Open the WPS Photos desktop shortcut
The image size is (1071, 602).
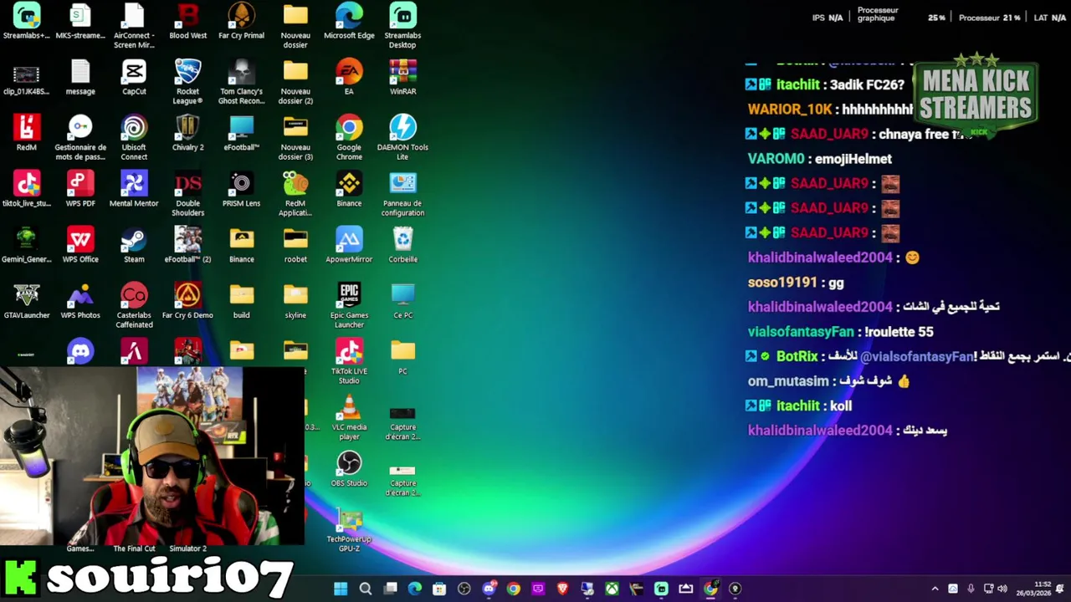[x=80, y=302]
